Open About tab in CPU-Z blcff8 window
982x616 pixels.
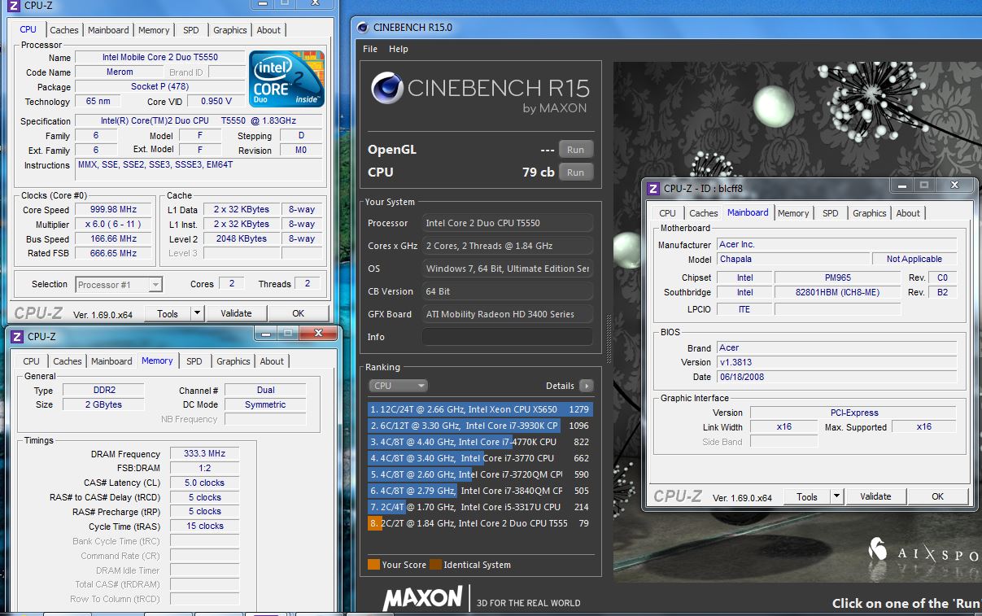tap(908, 213)
